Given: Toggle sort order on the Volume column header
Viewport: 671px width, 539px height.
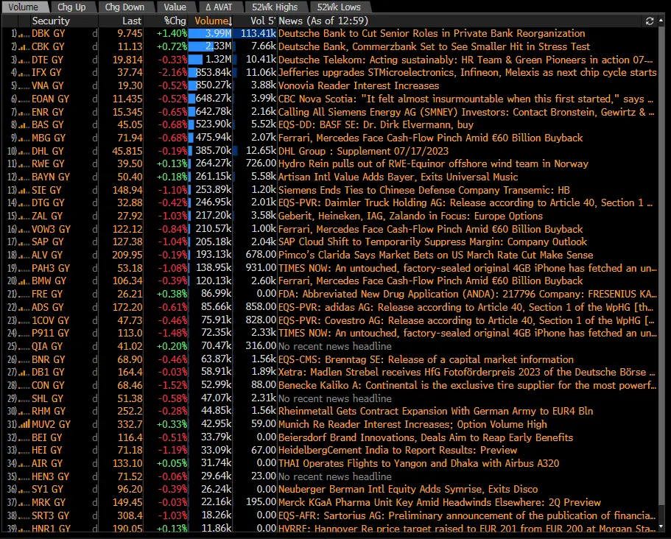Looking at the screenshot, I should (x=213, y=21).
